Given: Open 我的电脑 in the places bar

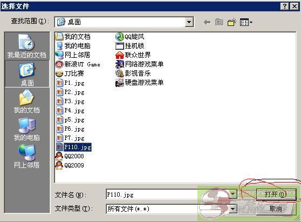Looking at the screenshot, I should 27,129.
